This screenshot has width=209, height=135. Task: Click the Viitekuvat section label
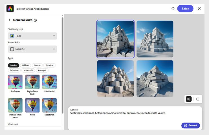pos(13,124)
